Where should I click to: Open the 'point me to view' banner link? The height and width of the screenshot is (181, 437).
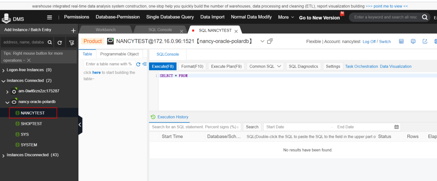[387, 6]
